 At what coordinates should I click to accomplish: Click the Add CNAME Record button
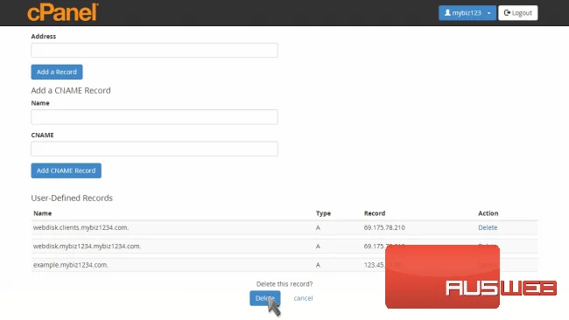(x=66, y=170)
